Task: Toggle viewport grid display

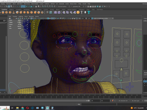Action: point(31,18)
